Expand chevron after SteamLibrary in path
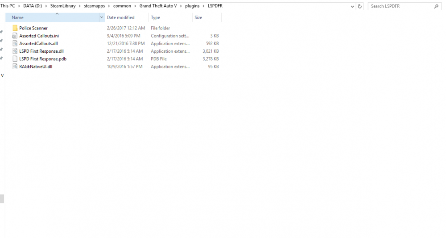Image resolution: width=446 pixels, height=238 pixels. click(x=80, y=6)
